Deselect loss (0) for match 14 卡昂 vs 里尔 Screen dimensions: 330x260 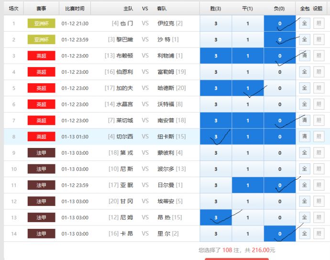(280, 234)
